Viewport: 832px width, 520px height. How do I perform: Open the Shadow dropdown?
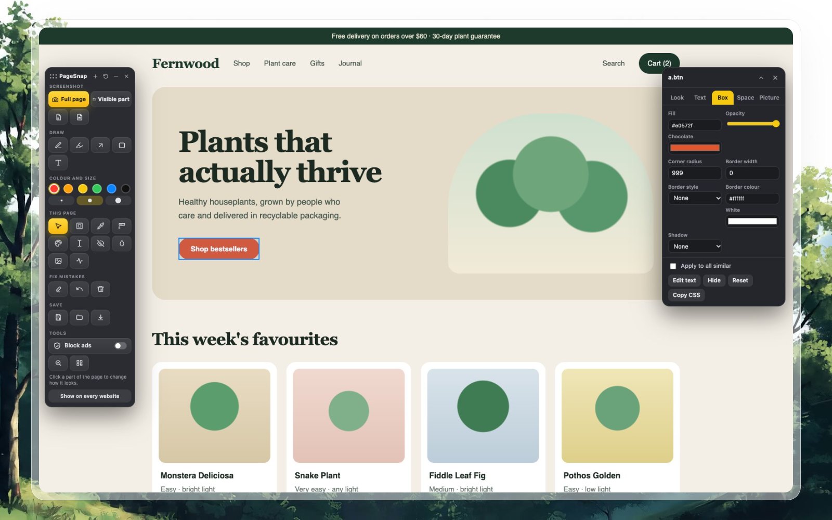tap(695, 246)
